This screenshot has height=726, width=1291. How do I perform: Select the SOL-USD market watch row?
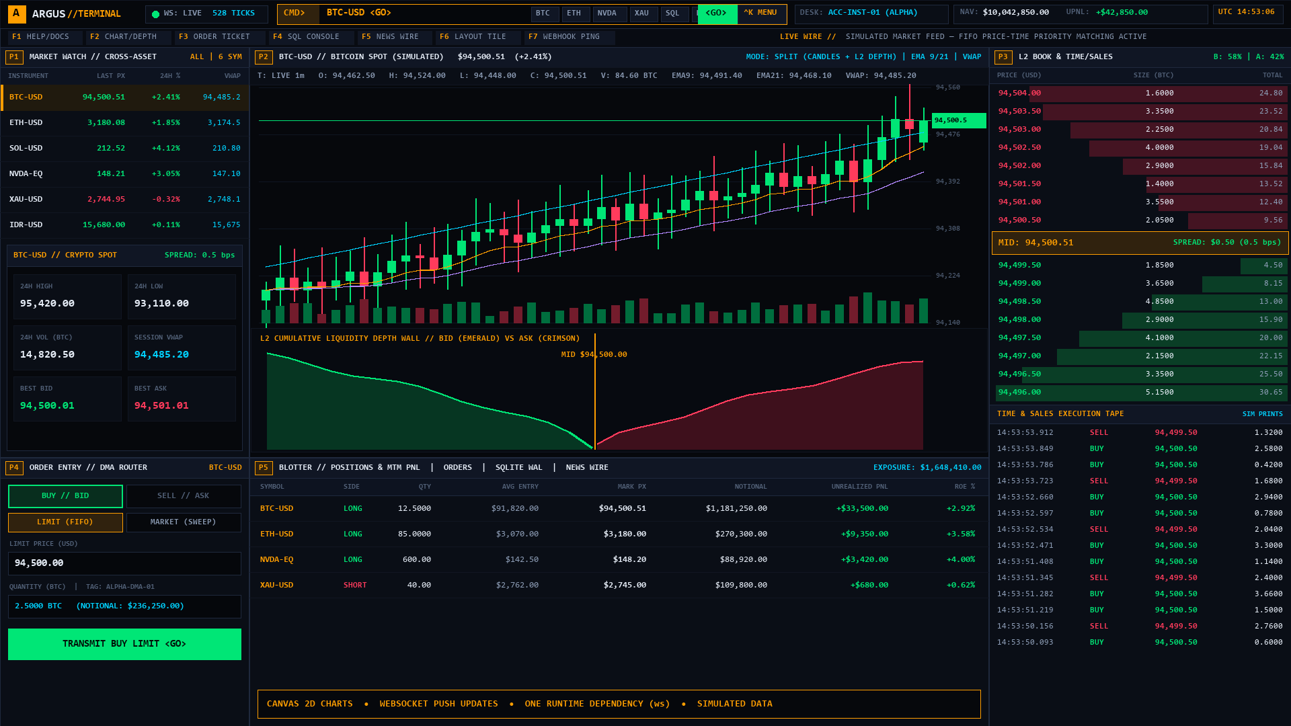(124, 148)
